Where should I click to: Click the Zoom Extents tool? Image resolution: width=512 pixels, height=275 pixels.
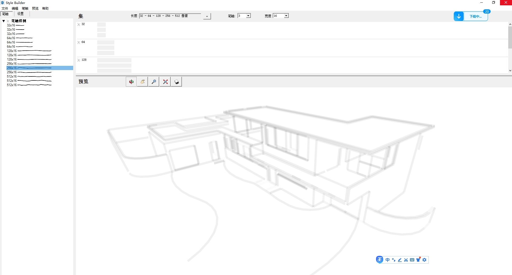[x=165, y=82]
